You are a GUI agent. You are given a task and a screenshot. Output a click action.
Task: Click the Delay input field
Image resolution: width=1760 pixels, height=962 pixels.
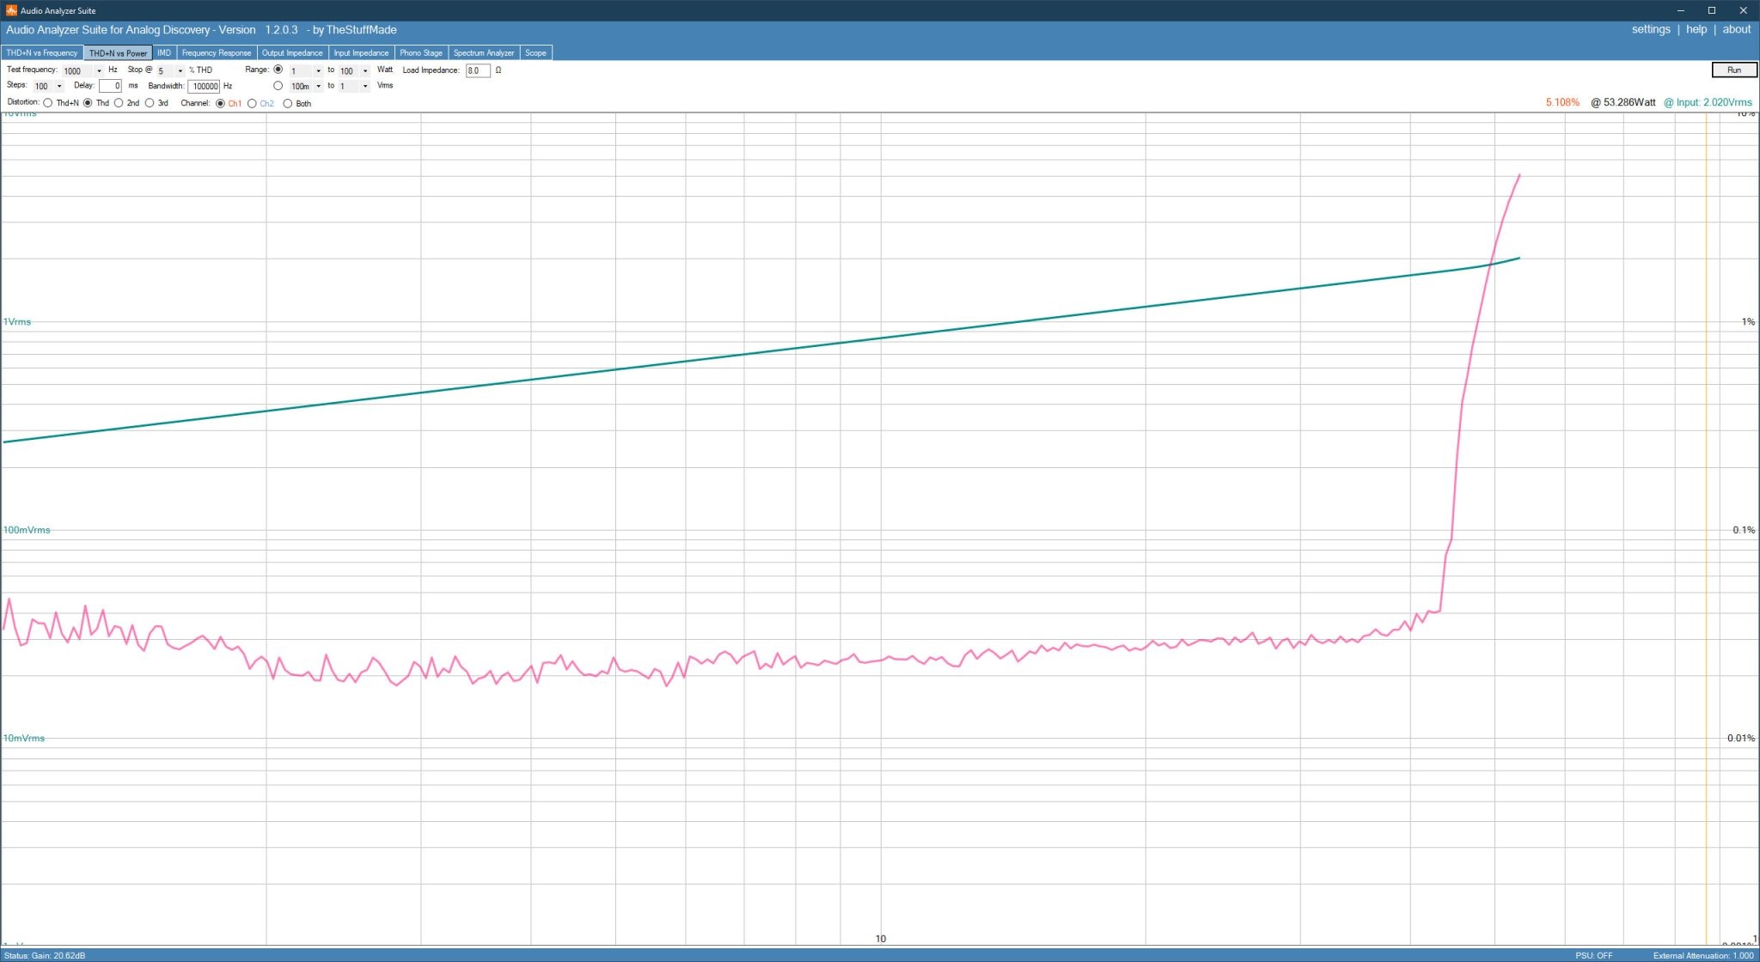coord(111,86)
